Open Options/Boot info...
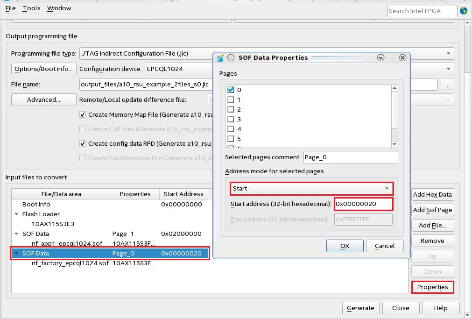Screen dimensions: 472x319 pos(43,69)
